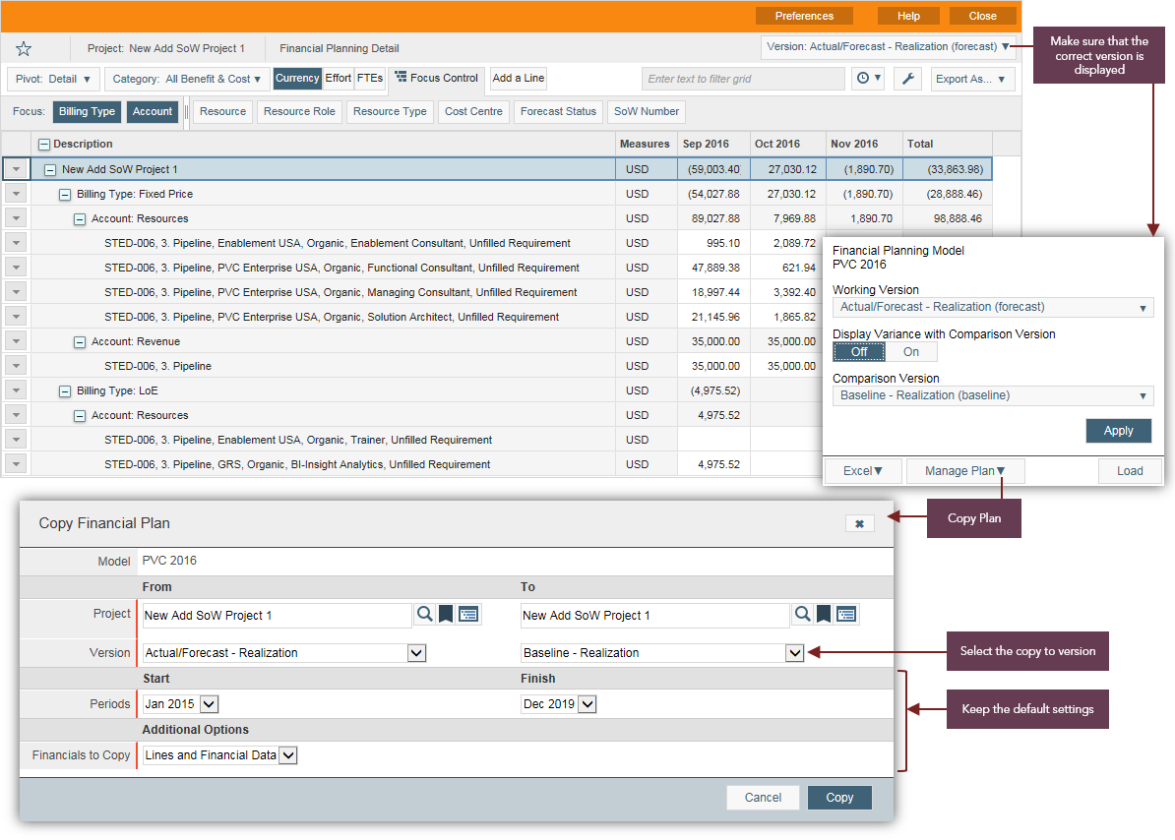Open the clock time period menu
The image size is (1175, 840).
868,79
